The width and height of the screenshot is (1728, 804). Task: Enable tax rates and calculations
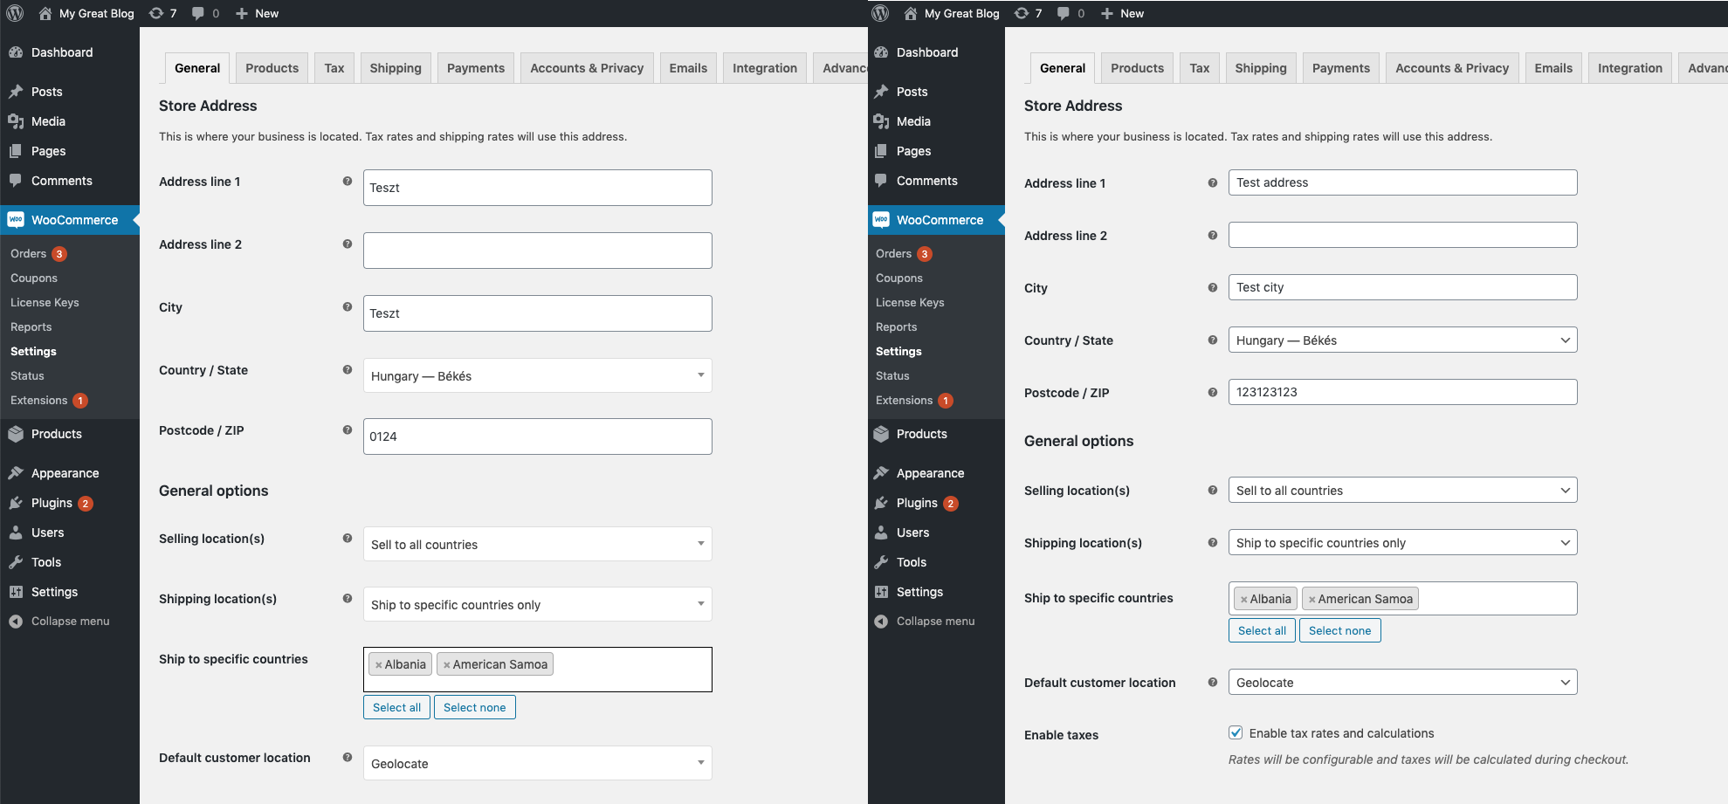pyautogui.click(x=1236, y=732)
